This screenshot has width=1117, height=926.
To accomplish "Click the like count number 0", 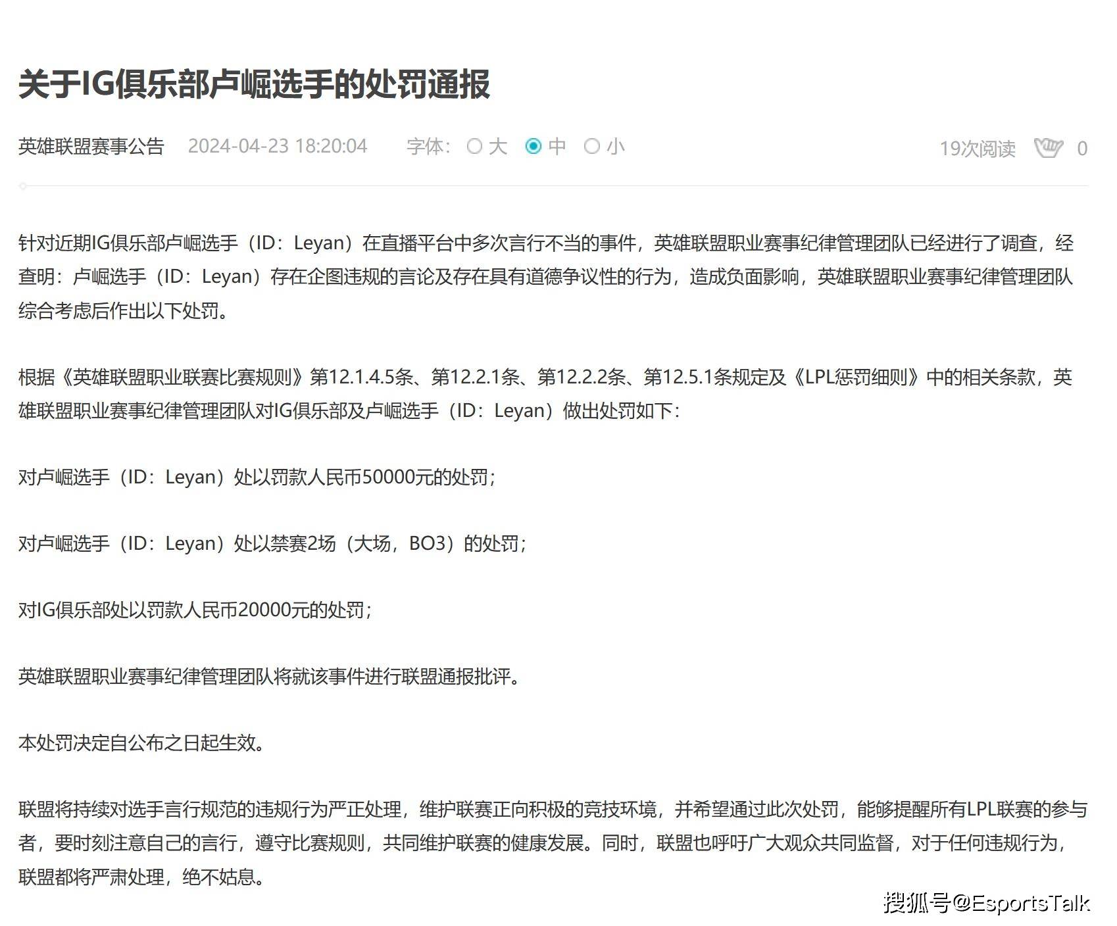I will click(1082, 149).
